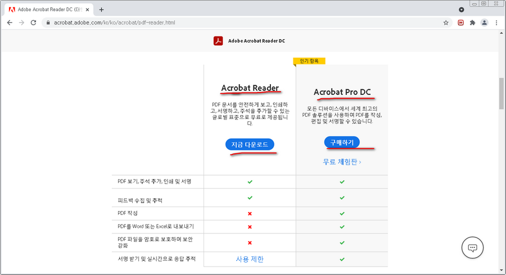
Task: Click the scrollbar down arrow
Action: point(501,270)
